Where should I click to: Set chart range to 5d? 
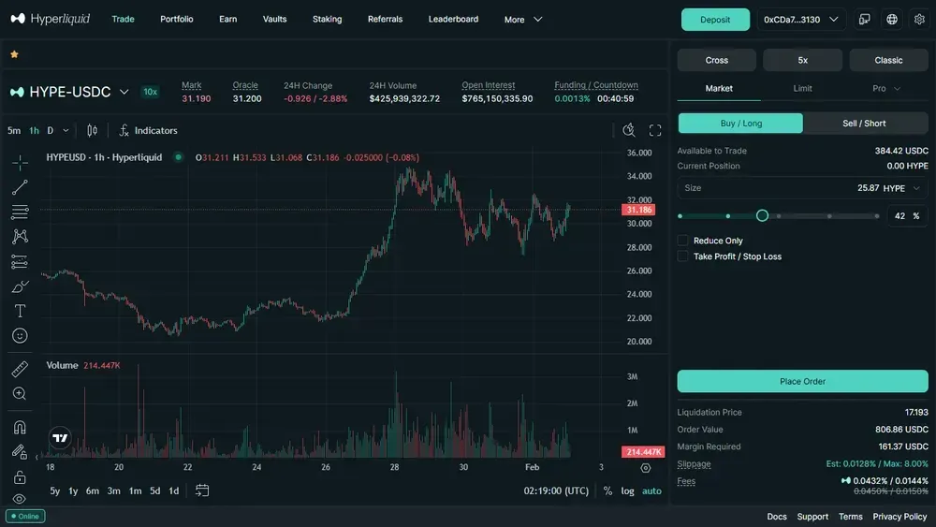(x=154, y=490)
